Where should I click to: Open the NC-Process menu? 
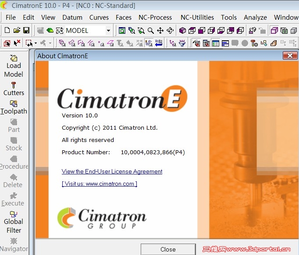tap(155, 18)
